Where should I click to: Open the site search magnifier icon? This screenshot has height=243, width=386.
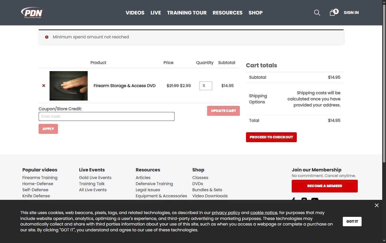point(317,13)
